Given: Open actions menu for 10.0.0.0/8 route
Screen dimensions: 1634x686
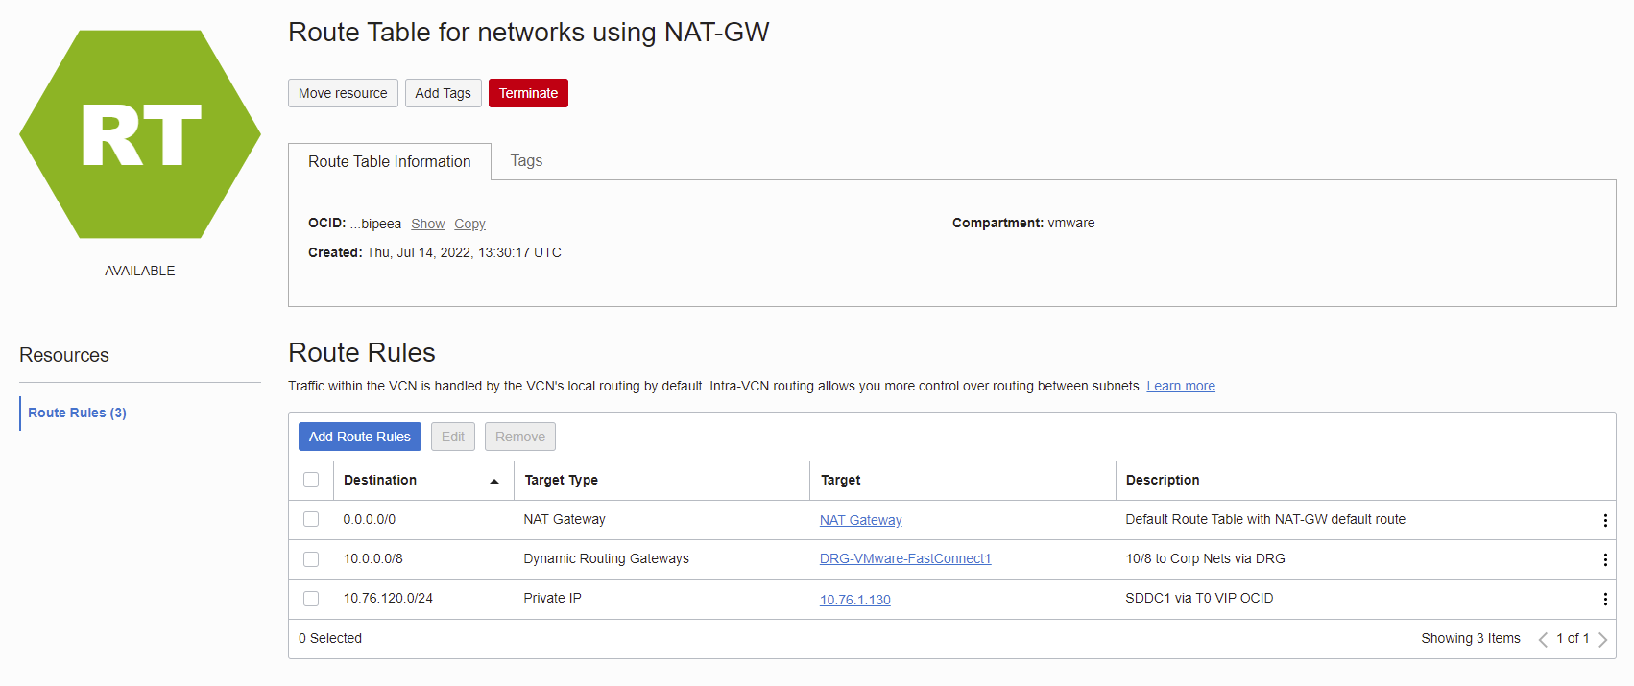Looking at the screenshot, I should pos(1604,559).
